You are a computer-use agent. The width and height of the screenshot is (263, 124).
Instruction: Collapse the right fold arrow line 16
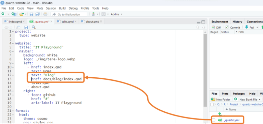tap(13, 91)
